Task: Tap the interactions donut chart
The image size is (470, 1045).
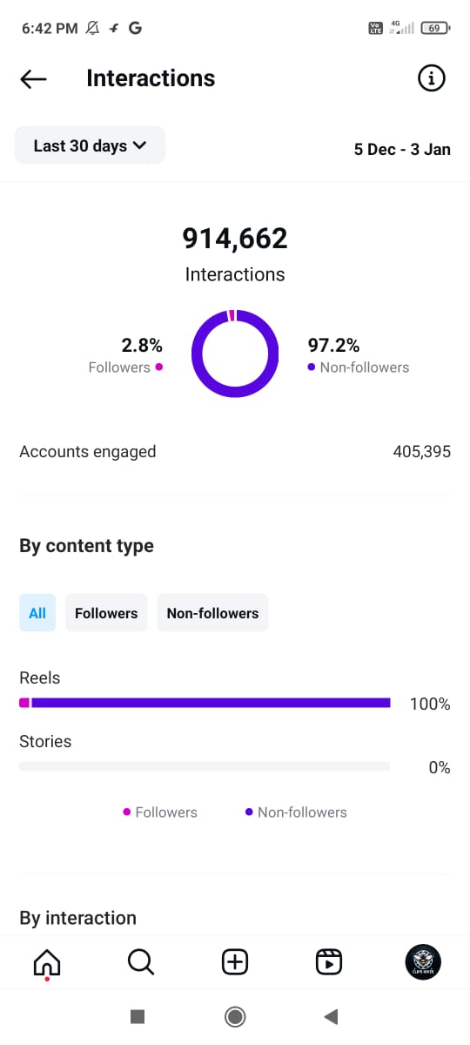Action: coord(235,354)
